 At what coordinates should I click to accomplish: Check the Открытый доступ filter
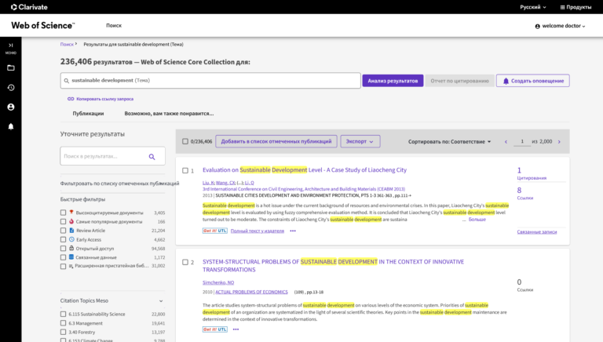(63, 249)
